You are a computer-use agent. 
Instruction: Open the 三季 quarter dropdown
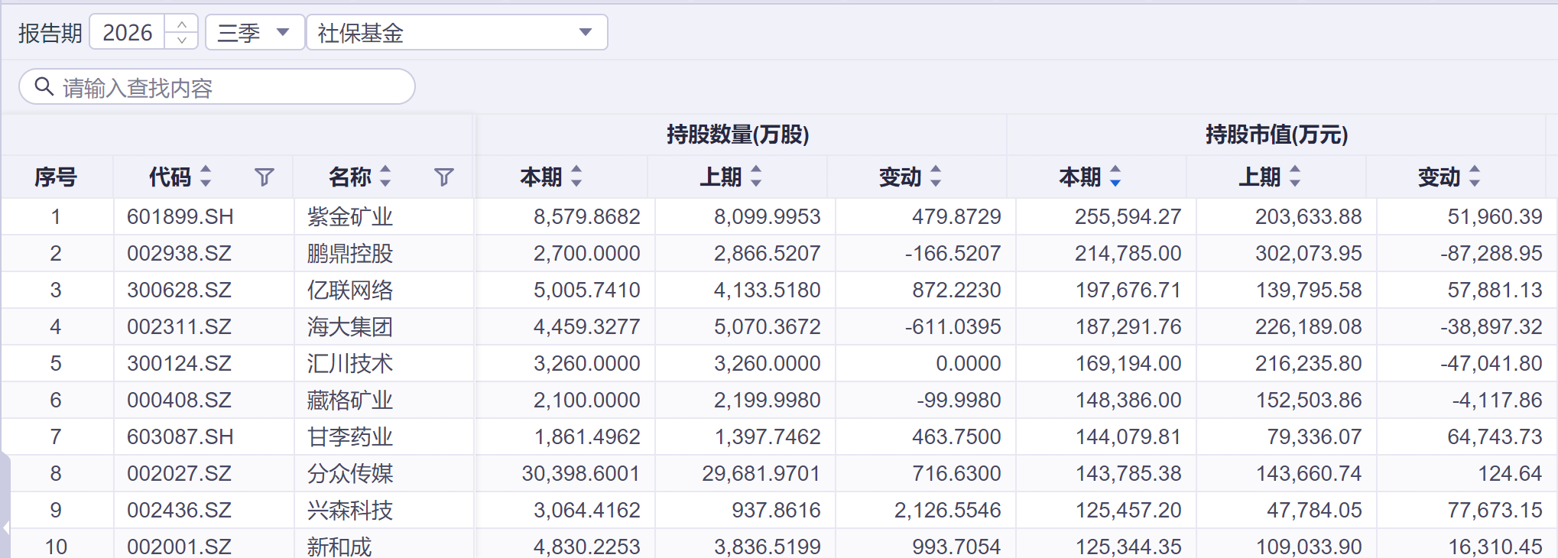[255, 32]
